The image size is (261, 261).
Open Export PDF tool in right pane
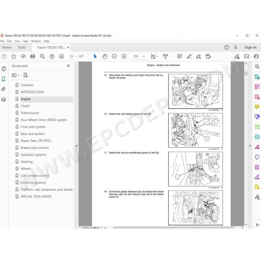coord(257,77)
